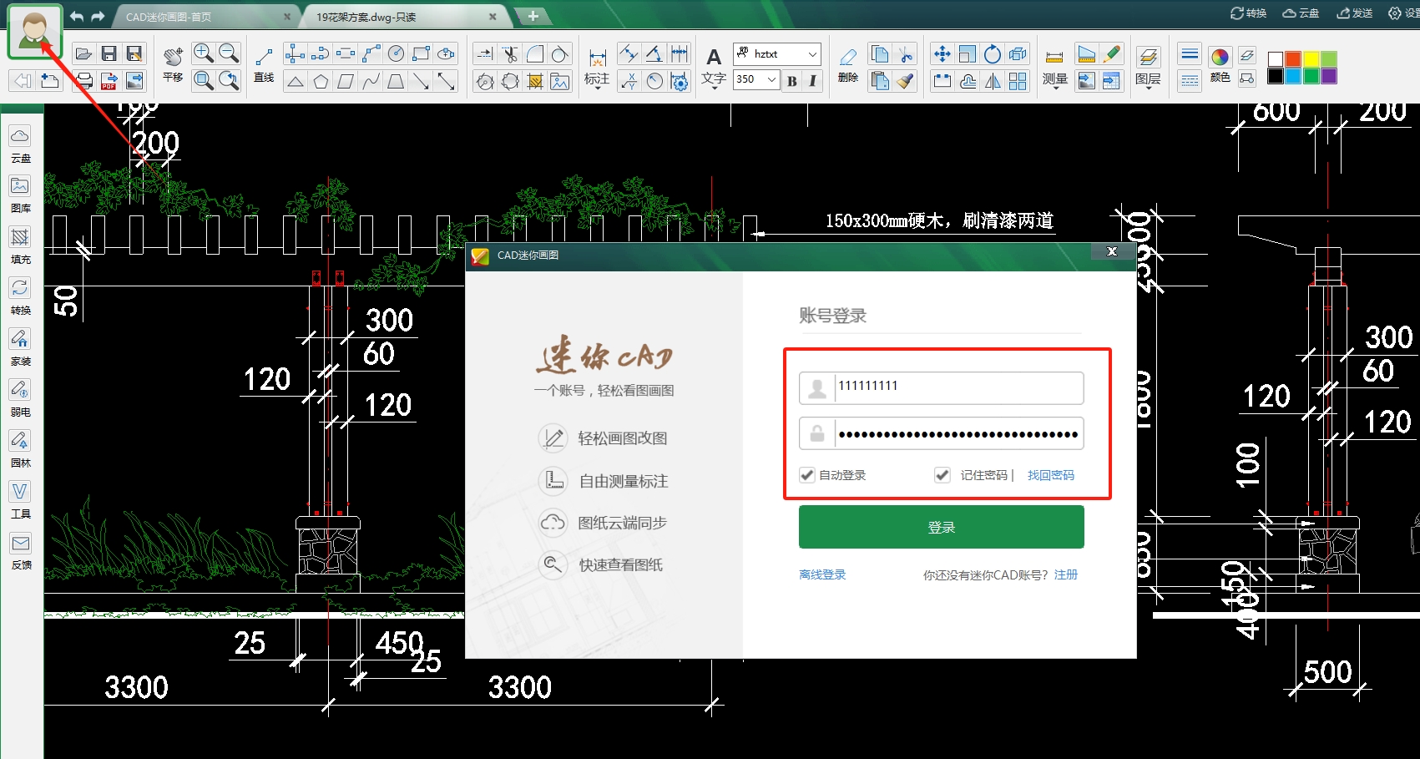Click the 注册 register link
Image resolution: width=1420 pixels, height=759 pixels.
tap(1066, 574)
